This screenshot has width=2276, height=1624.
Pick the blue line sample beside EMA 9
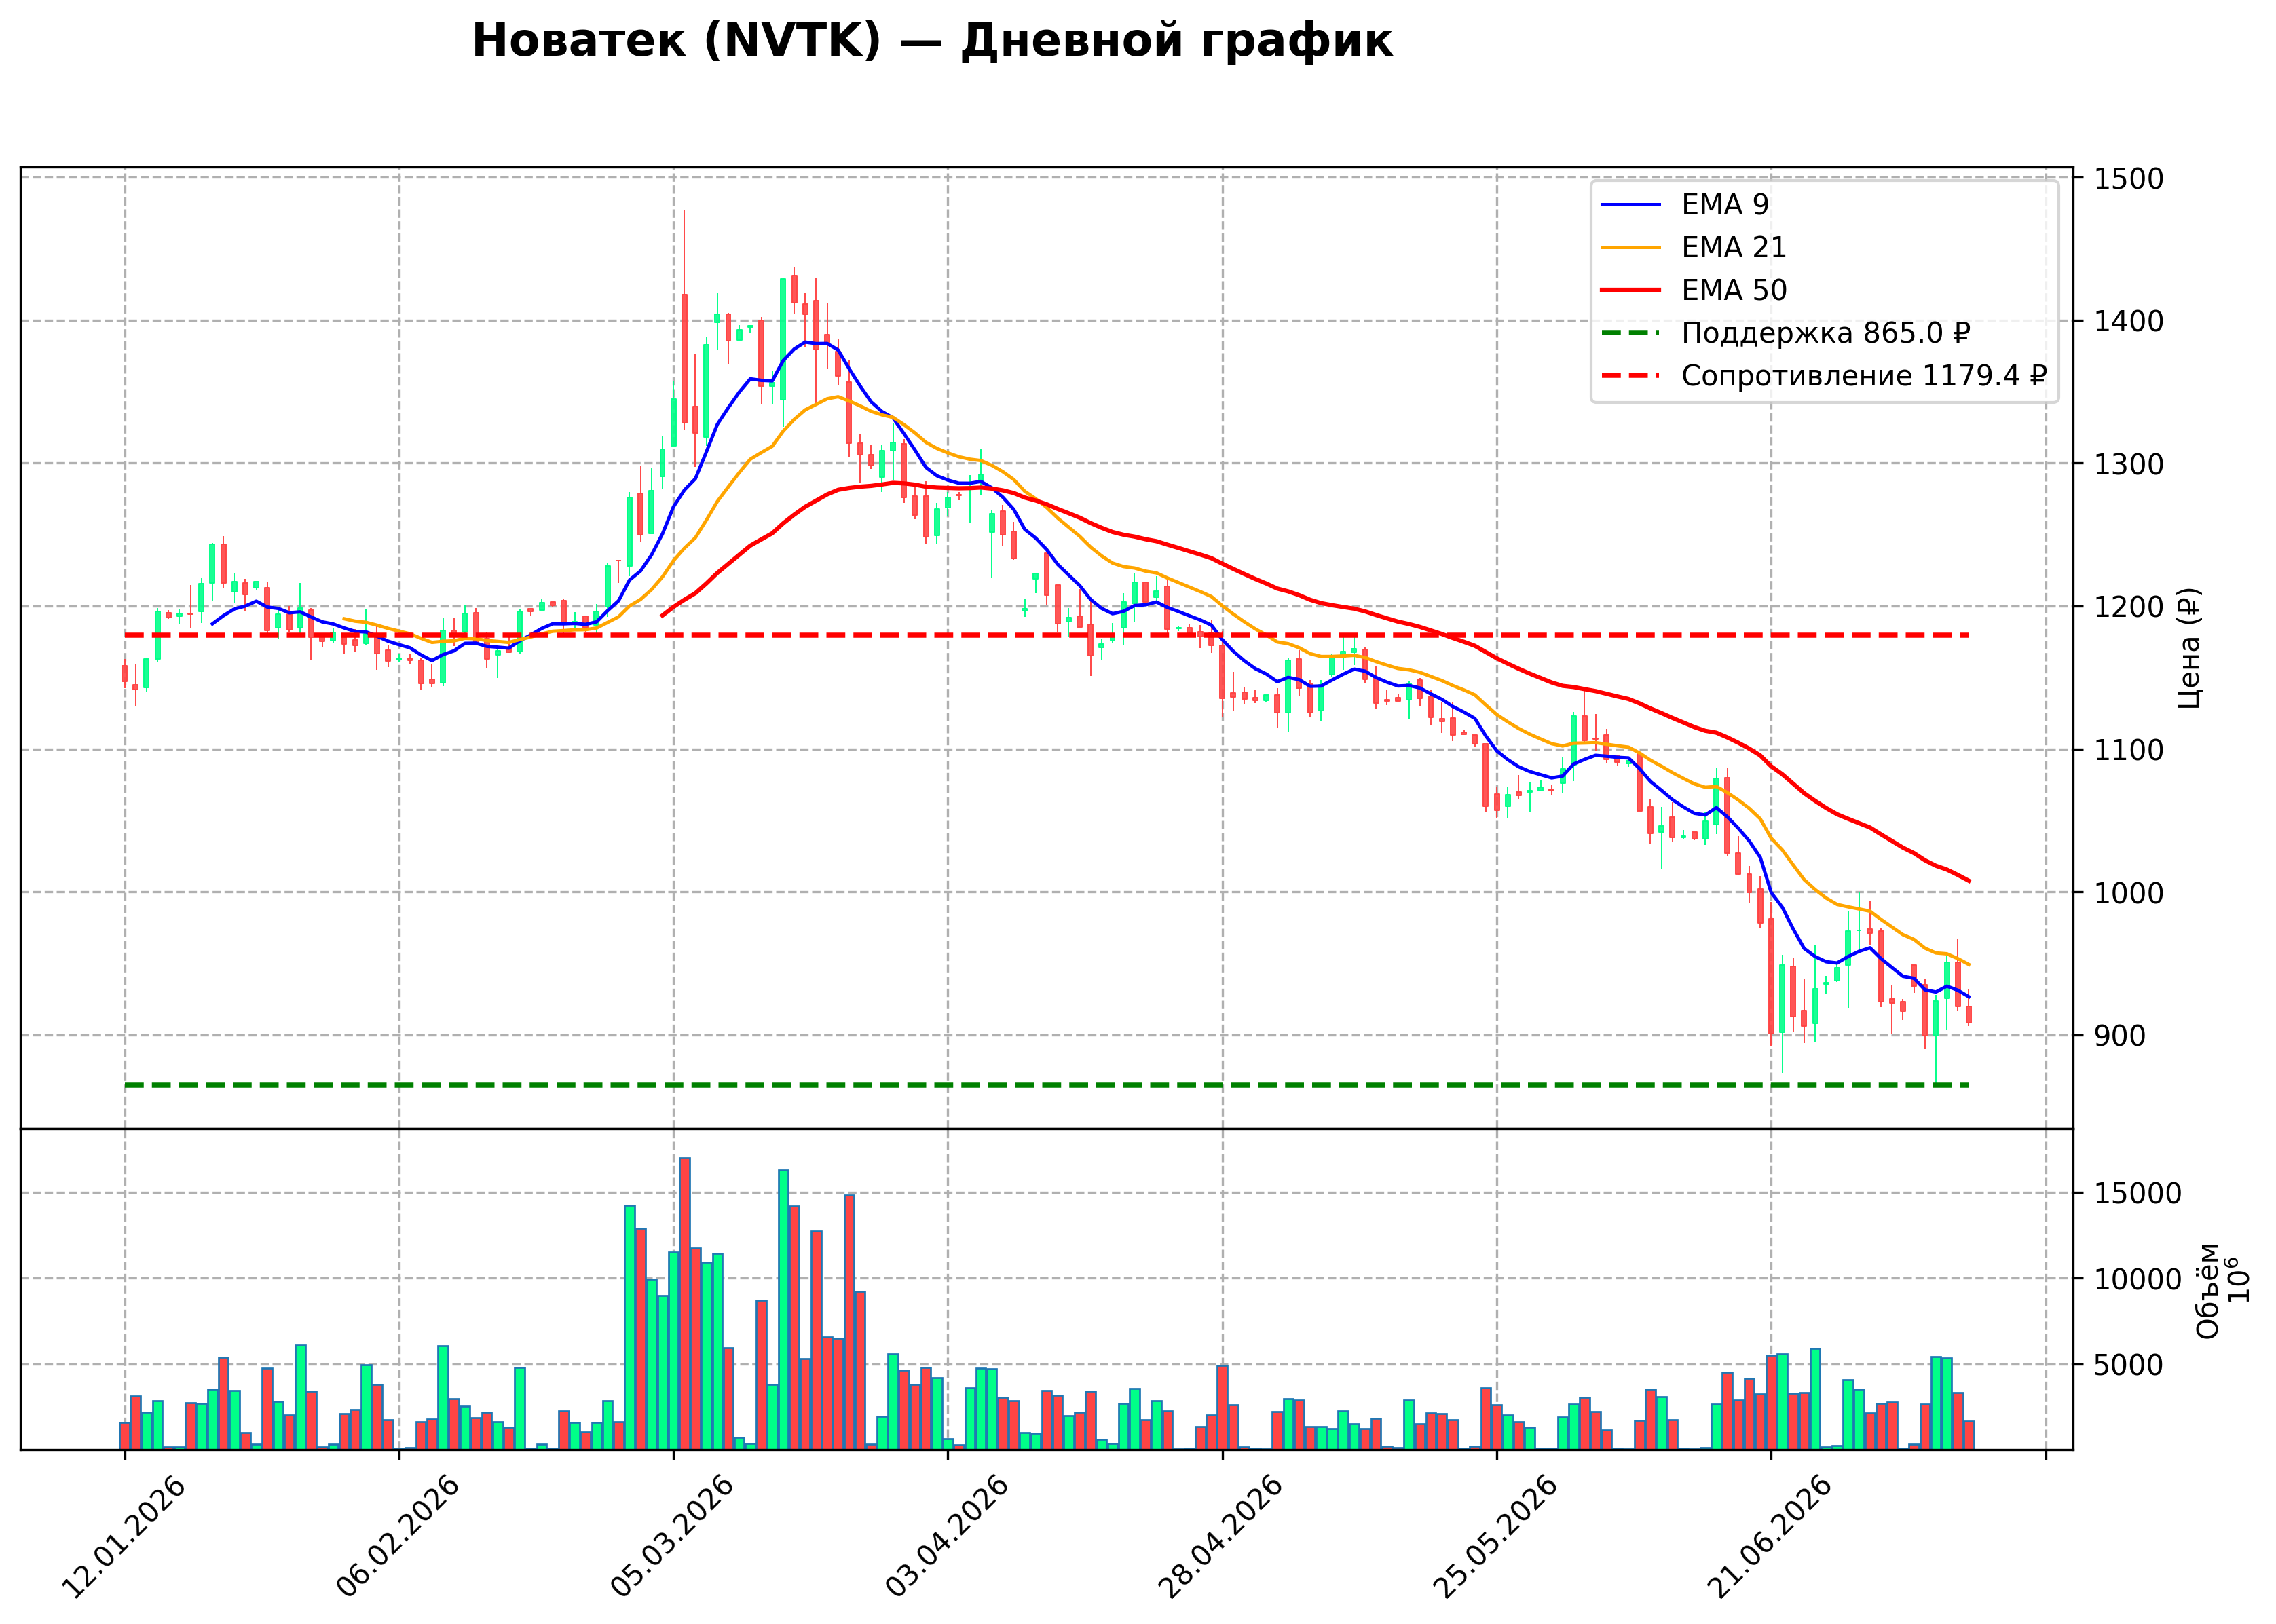click(1631, 205)
